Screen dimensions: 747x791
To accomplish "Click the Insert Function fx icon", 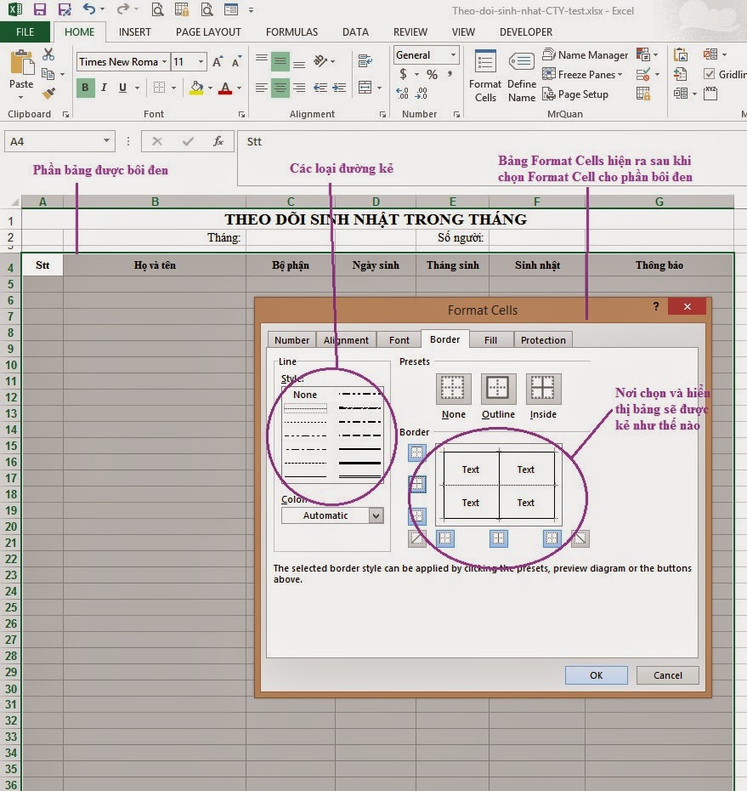I will [x=218, y=141].
